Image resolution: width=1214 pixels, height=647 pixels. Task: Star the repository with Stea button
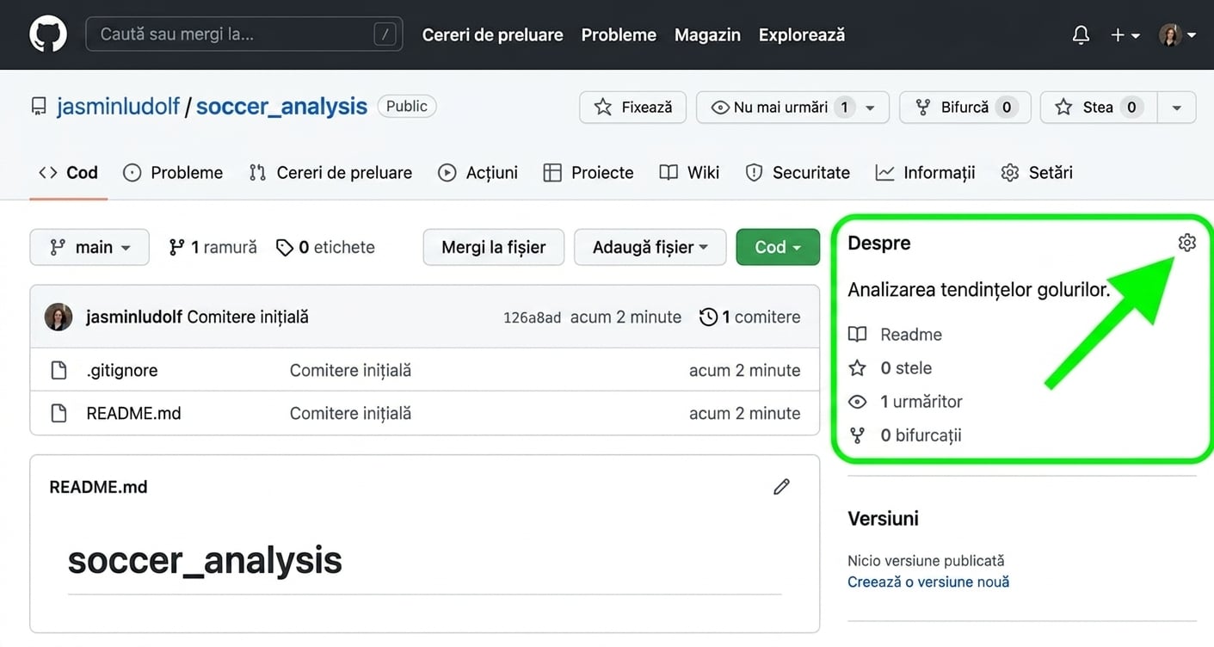(x=1099, y=108)
